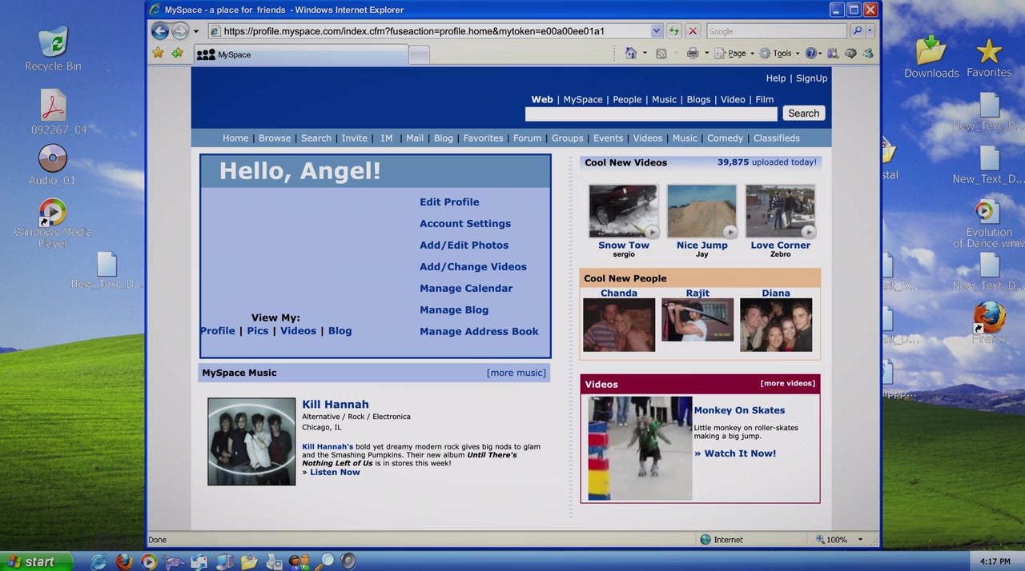The width and height of the screenshot is (1025, 571).
Task: Click the Print icon in the toolbar
Action: point(692,54)
